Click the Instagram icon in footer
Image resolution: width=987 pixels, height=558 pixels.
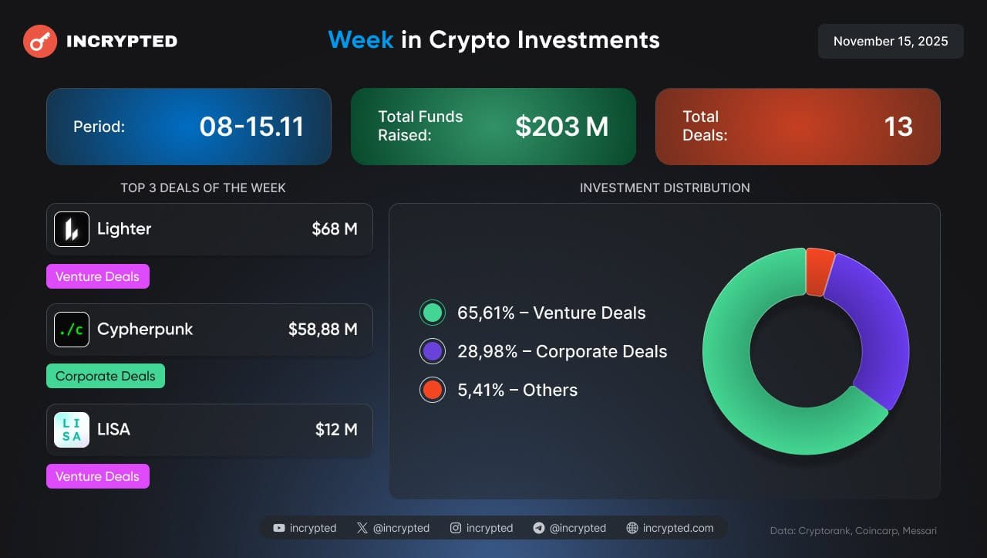456,528
